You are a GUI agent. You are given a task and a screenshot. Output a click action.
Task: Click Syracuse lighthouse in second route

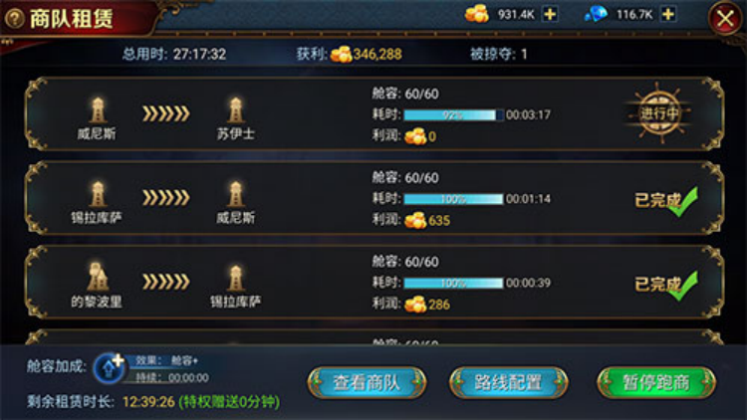click(98, 194)
